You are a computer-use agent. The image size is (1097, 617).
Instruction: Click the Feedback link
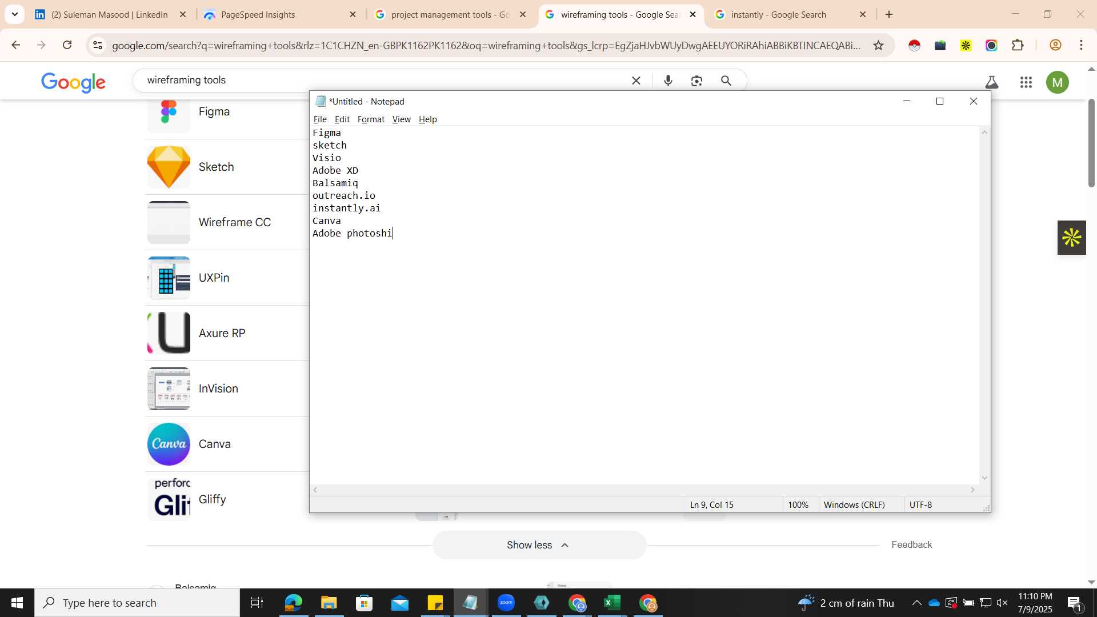(911, 545)
